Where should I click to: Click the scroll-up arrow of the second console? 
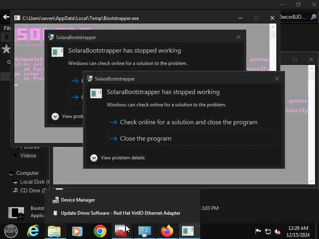311,69
